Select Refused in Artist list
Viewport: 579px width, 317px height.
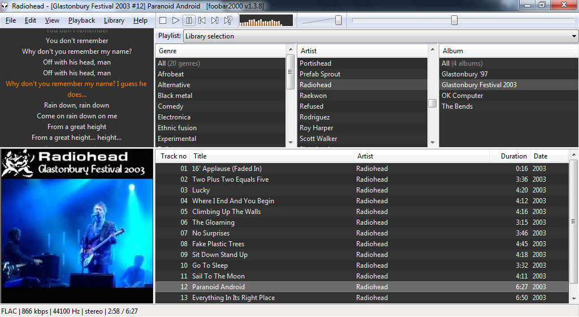pos(362,106)
